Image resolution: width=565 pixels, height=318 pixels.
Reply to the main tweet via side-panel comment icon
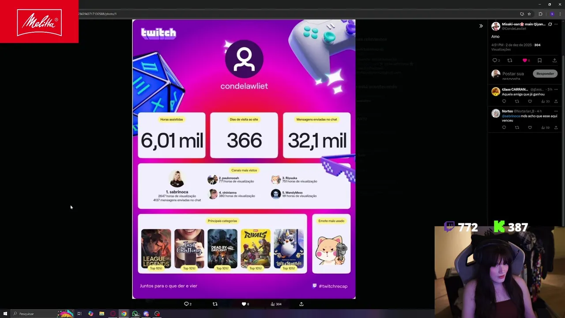(x=495, y=61)
